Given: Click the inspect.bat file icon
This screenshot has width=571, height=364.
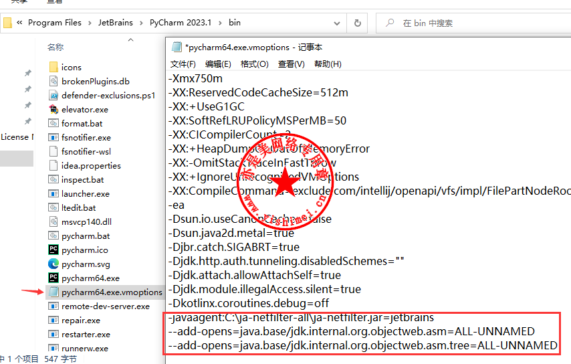Looking at the screenshot, I should tap(53, 179).
